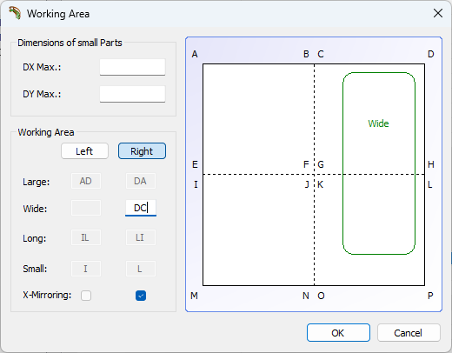Select the Left working area button
Image resolution: width=452 pixels, height=353 pixels.
pyautogui.click(x=84, y=151)
